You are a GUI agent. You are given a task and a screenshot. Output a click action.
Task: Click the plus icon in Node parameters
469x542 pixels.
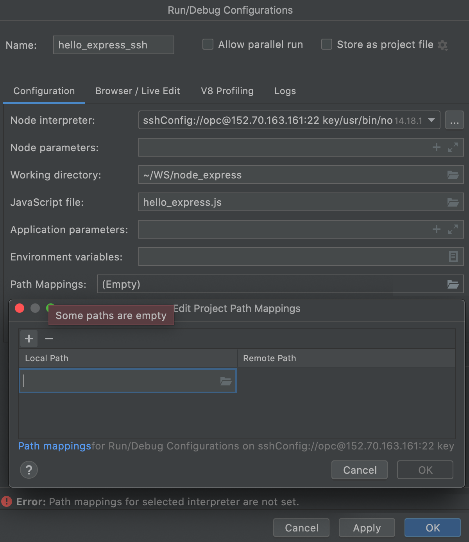pos(437,147)
